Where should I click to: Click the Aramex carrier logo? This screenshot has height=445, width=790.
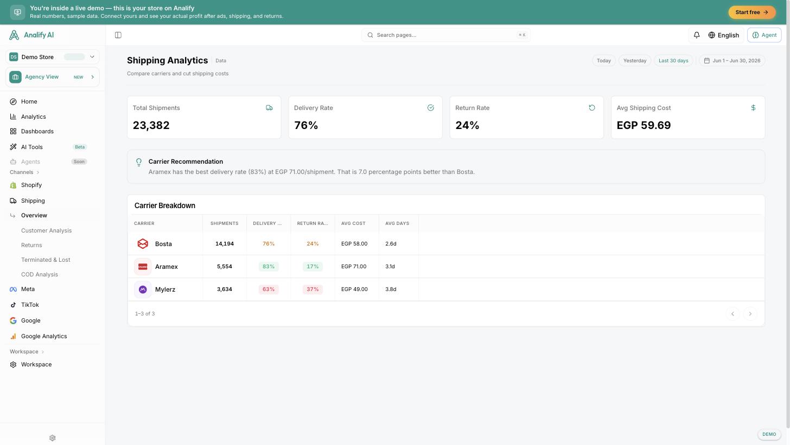click(x=143, y=267)
